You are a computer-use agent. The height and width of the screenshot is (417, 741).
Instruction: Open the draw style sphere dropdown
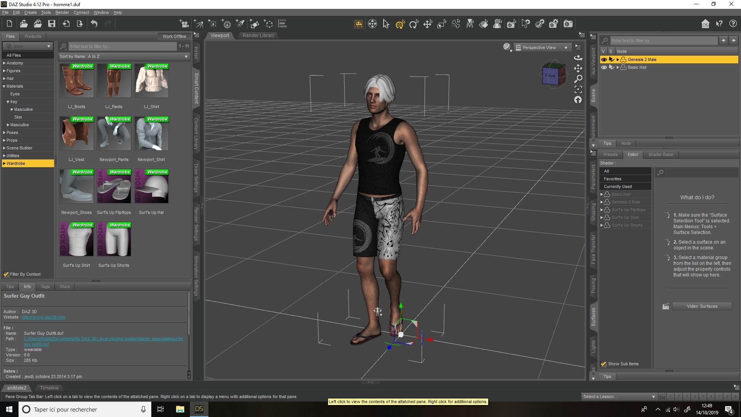click(508, 47)
